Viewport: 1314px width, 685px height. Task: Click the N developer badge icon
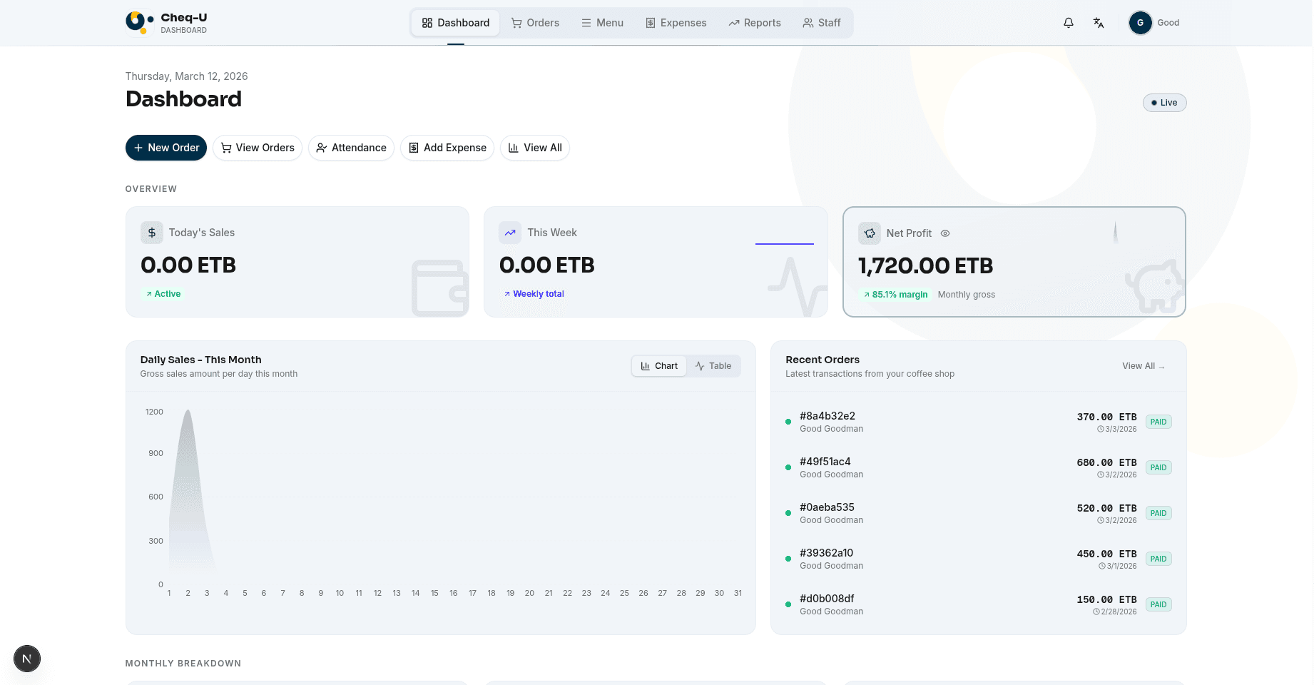[27, 659]
